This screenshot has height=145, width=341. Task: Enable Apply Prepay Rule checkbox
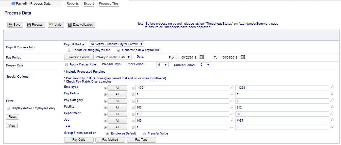click(66, 64)
